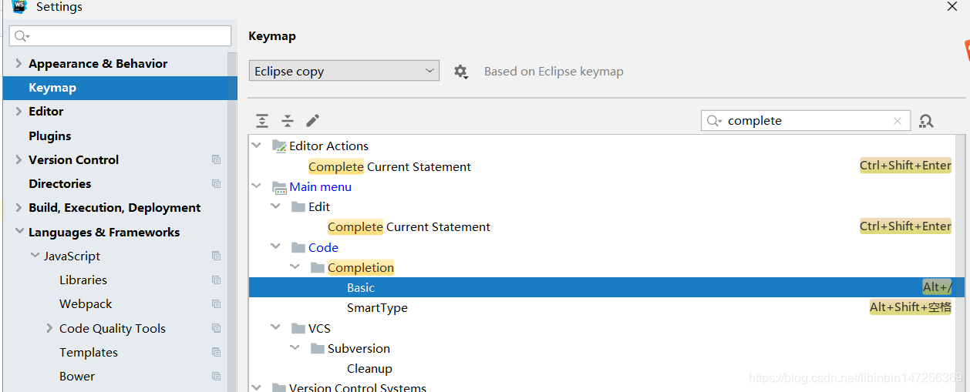Close the Settings dialog window
The height and width of the screenshot is (392, 970).
952,6
